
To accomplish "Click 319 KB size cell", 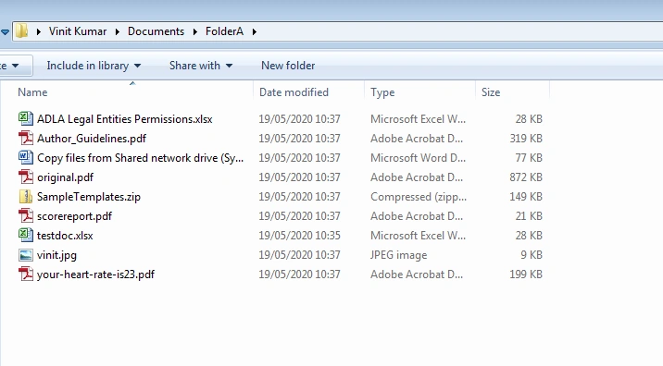I will click(x=526, y=139).
